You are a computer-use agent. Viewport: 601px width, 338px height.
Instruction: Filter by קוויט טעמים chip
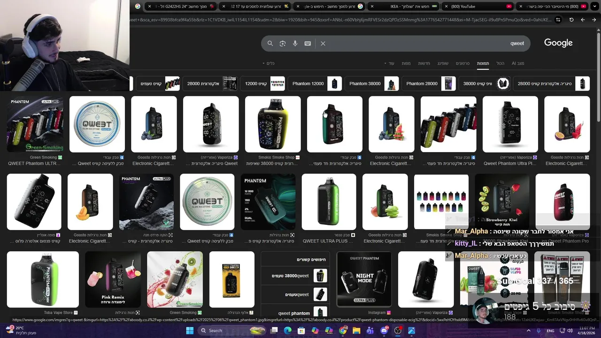(x=157, y=84)
